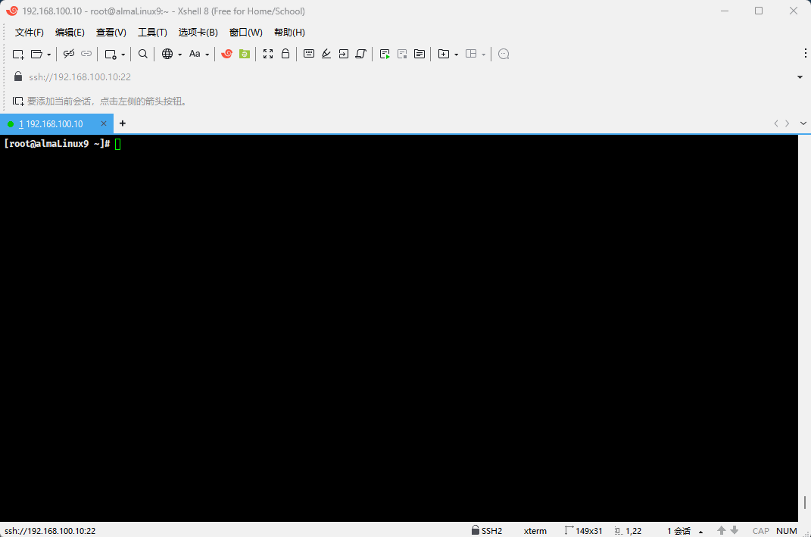Viewport: 811px width, 537px height.
Task: Expand the Open session dropdown arrow
Action: (48, 55)
